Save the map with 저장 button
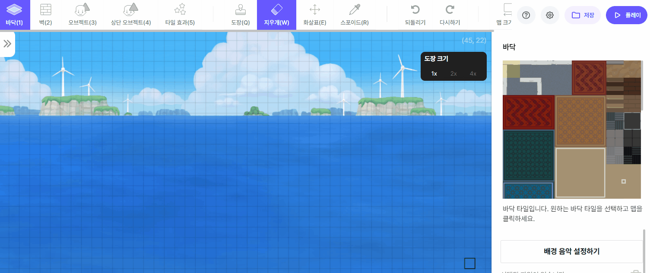This screenshot has height=273, width=650. point(583,15)
